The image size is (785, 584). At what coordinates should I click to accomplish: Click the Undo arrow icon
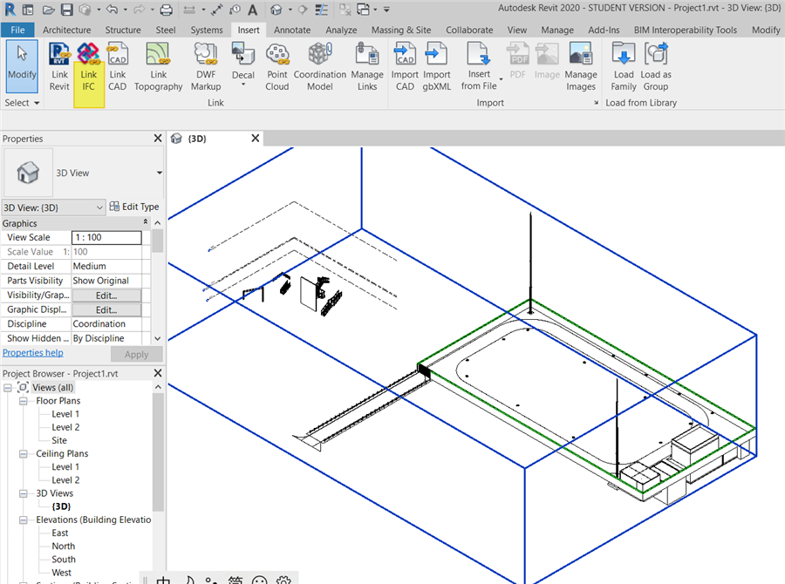(113, 10)
